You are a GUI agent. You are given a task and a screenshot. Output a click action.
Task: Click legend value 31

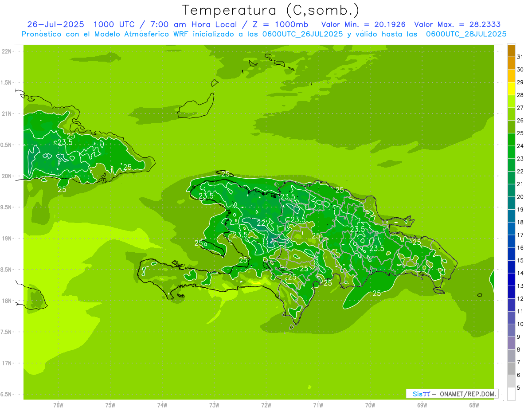pos(520,57)
